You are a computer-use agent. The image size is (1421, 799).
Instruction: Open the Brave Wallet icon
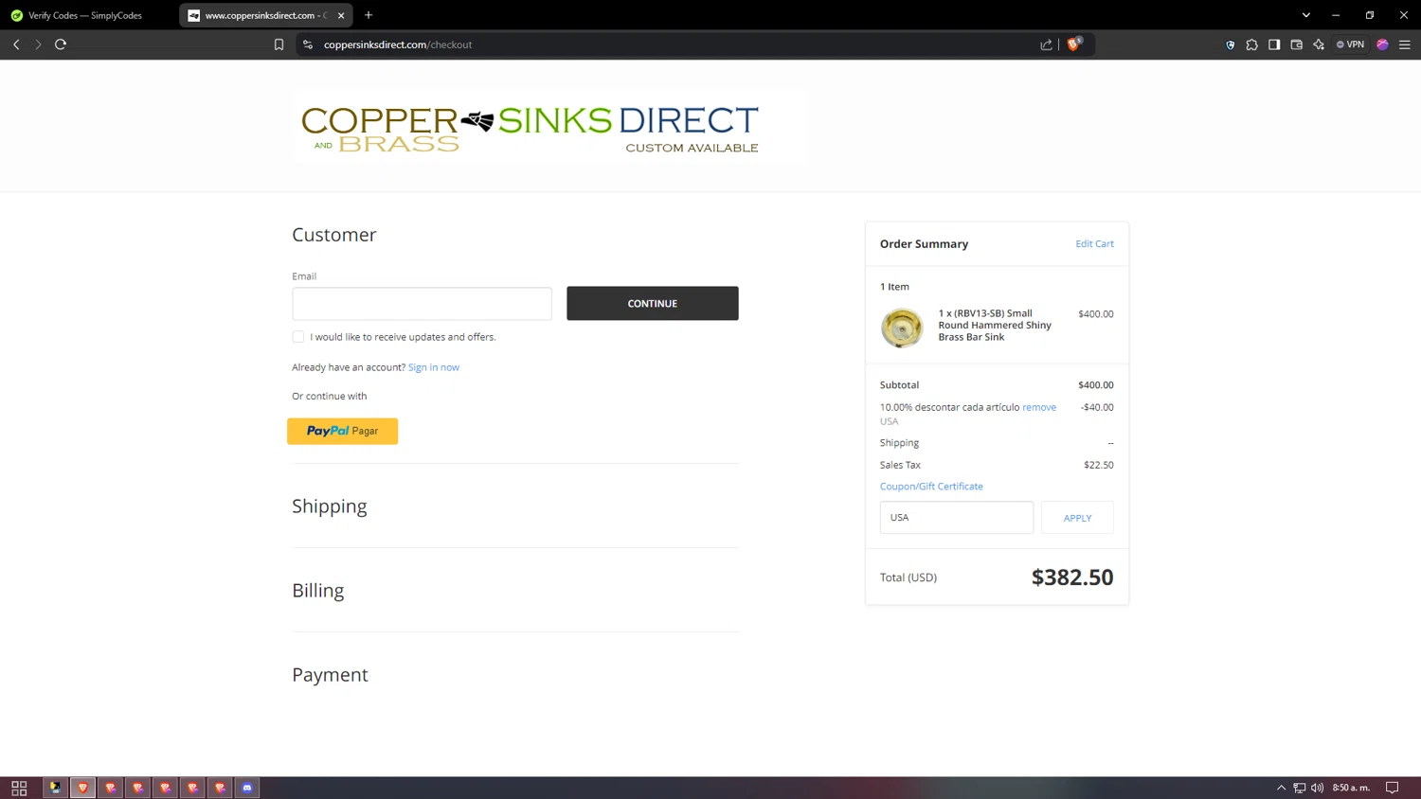click(1297, 44)
